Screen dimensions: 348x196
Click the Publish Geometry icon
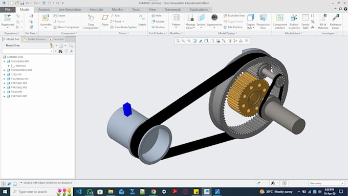coord(294,18)
